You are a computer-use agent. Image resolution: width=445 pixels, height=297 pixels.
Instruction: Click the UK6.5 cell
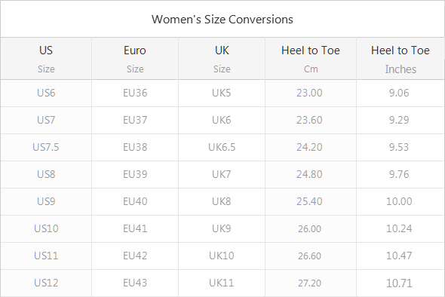[222, 147]
